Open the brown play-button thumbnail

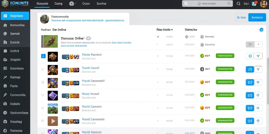tap(53, 121)
